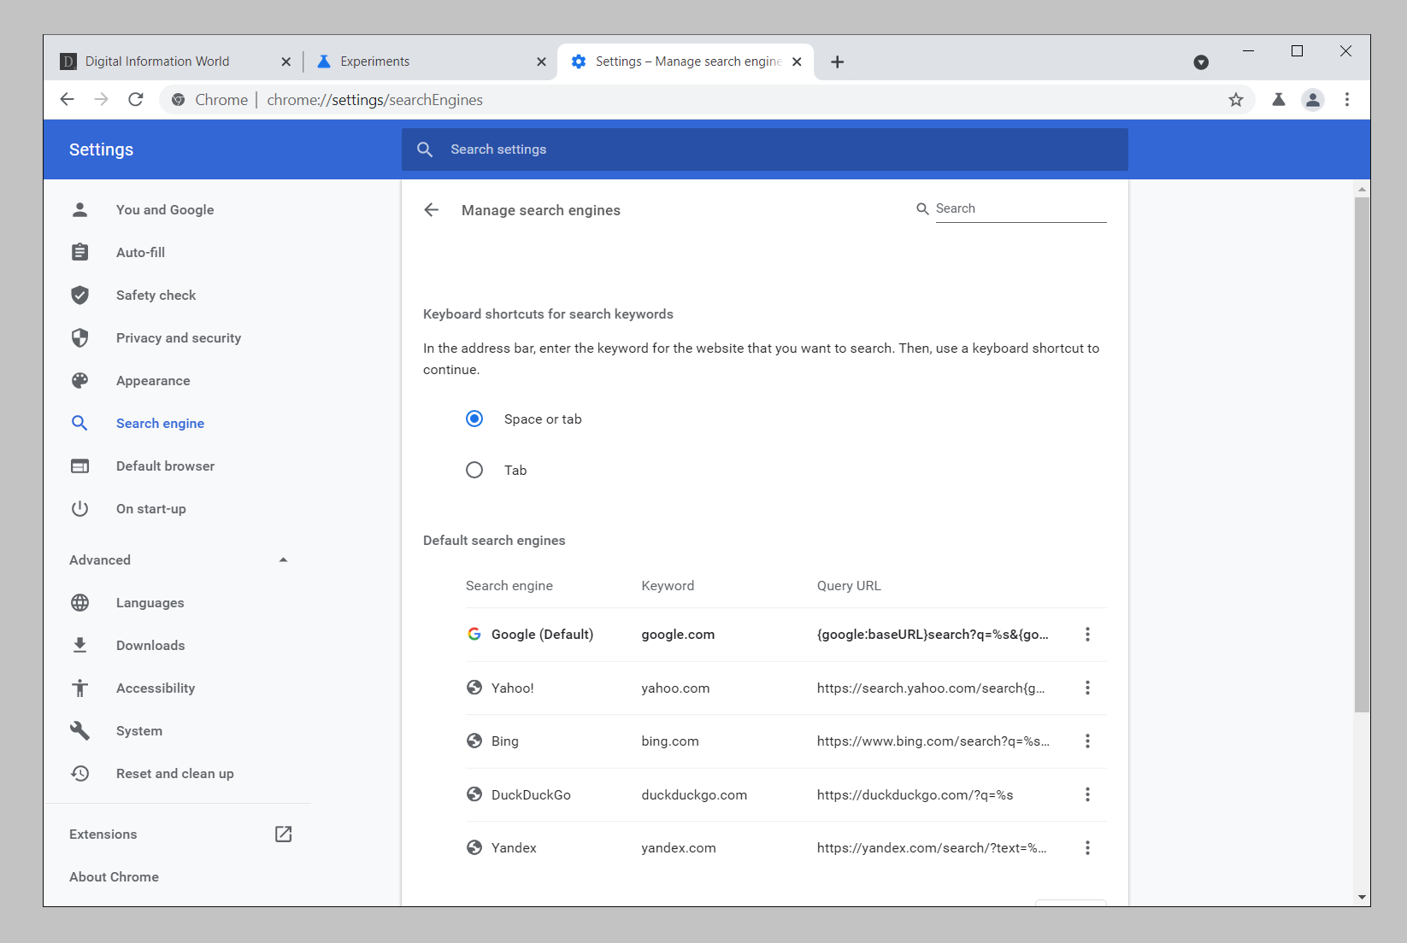1407x943 pixels.
Task: Click the Settings header title
Action: 101,149
